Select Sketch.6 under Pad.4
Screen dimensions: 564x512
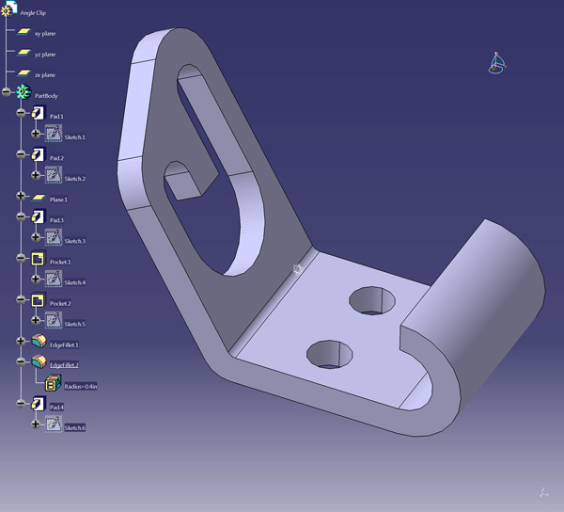[x=74, y=427]
